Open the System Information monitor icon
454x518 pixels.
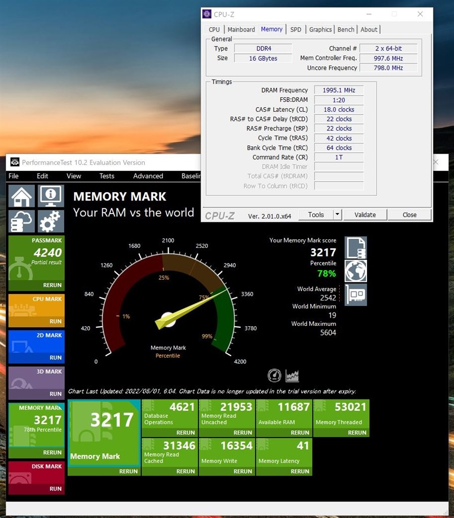pyautogui.click(x=51, y=196)
